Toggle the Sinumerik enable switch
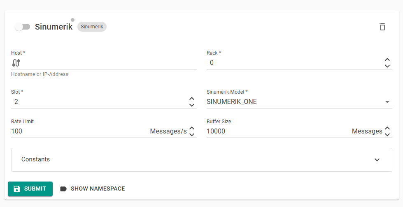Image resolution: width=403 pixels, height=207 pixels. (22, 27)
